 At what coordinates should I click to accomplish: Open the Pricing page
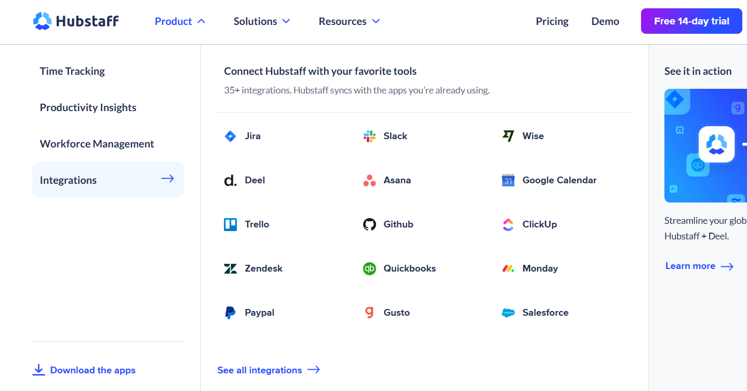[x=552, y=21]
